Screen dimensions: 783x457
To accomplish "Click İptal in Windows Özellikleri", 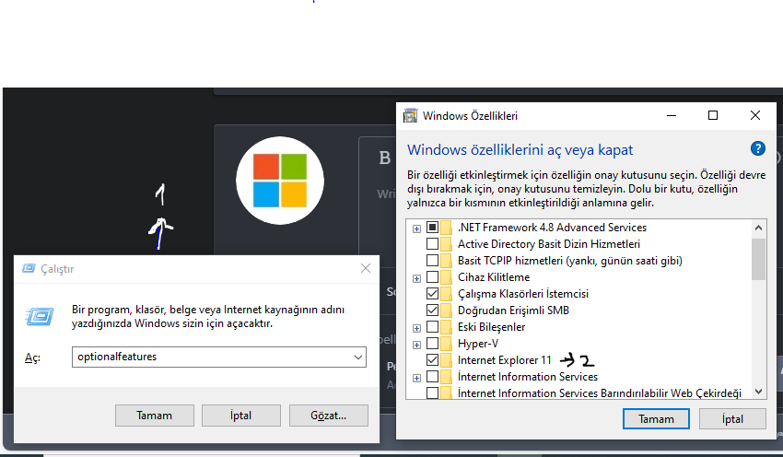I will [x=732, y=419].
